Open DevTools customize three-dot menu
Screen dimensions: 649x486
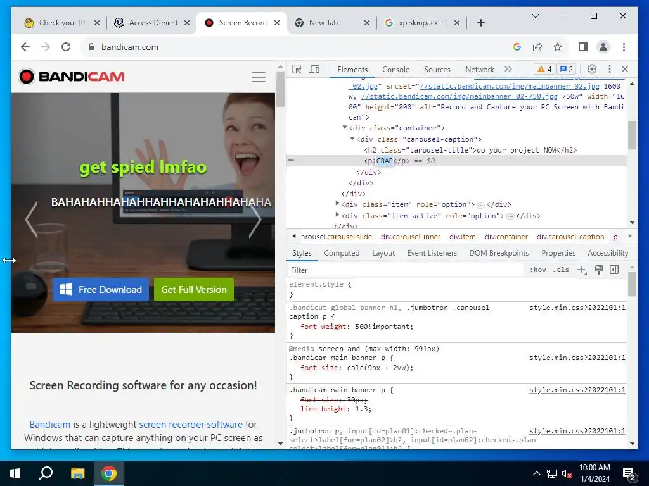coord(609,69)
